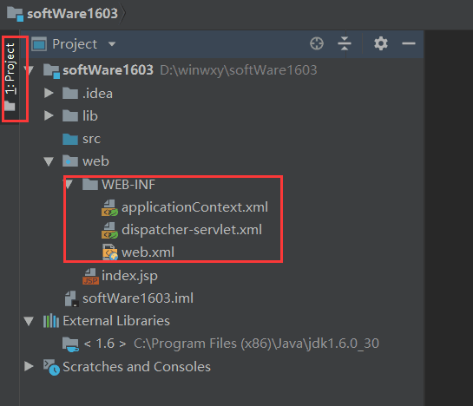
Task: Click the web.xml deployment descriptor icon
Action: coord(109,252)
